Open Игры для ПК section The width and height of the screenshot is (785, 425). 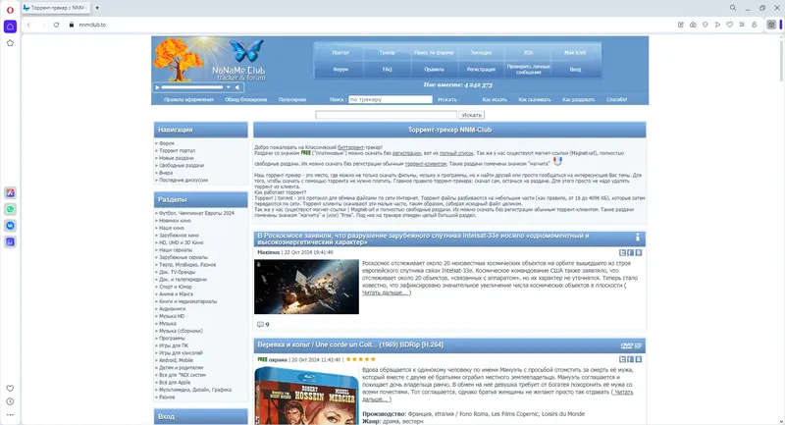coord(174,345)
